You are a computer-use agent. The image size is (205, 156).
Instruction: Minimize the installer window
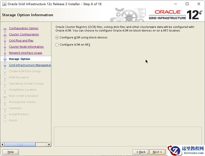[x=176, y=4]
